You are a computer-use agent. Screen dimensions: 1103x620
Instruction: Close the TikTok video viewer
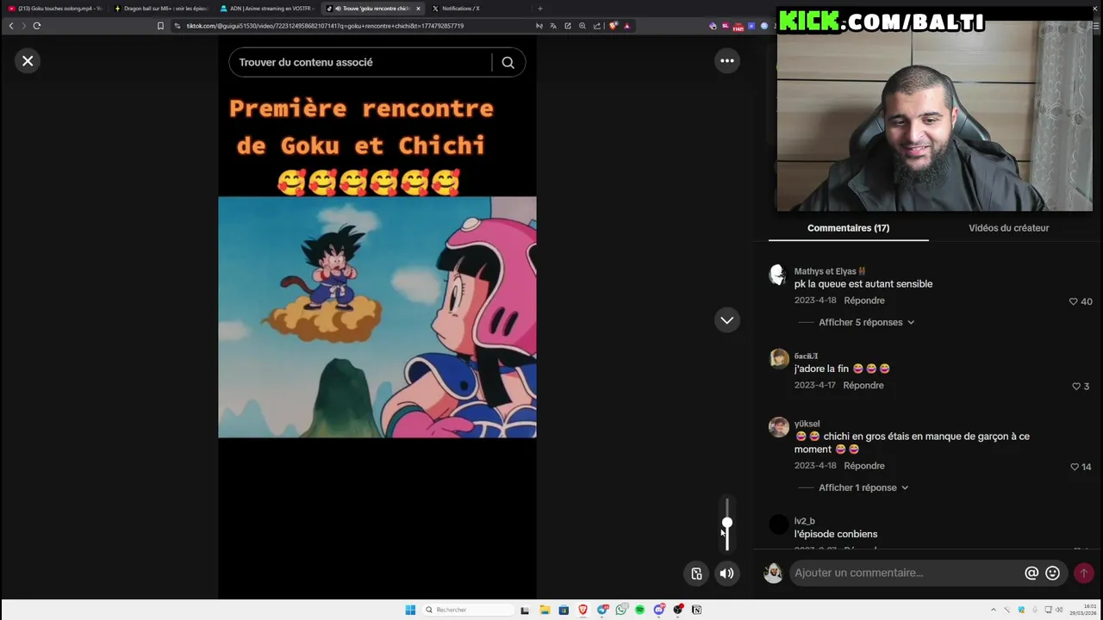28,61
